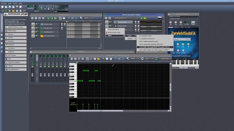Mute the BeatBassline 0 track's solo LED

38,32
